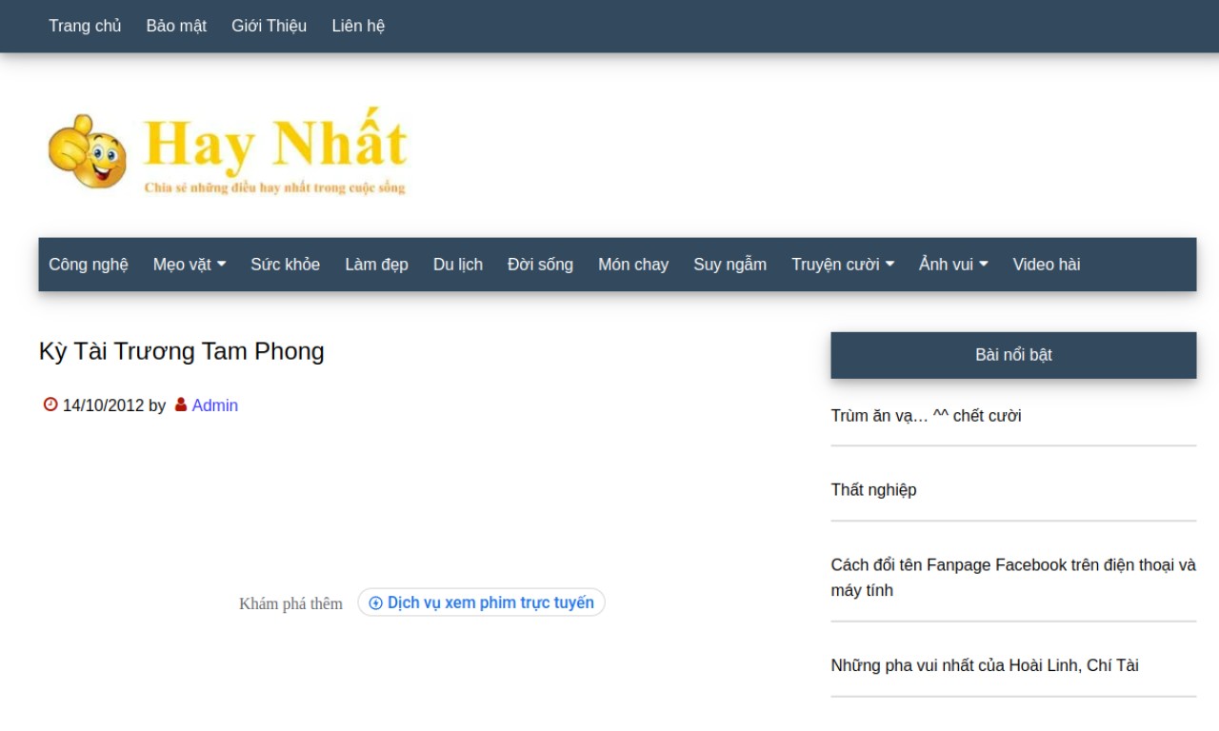The width and height of the screenshot is (1219, 731).
Task: Click the Admin author link
Action: click(x=215, y=405)
